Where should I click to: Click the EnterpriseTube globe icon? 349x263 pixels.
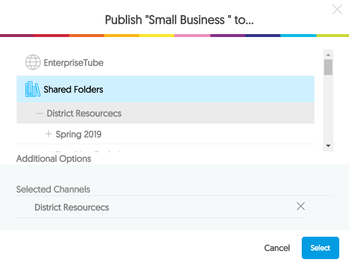click(33, 62)
